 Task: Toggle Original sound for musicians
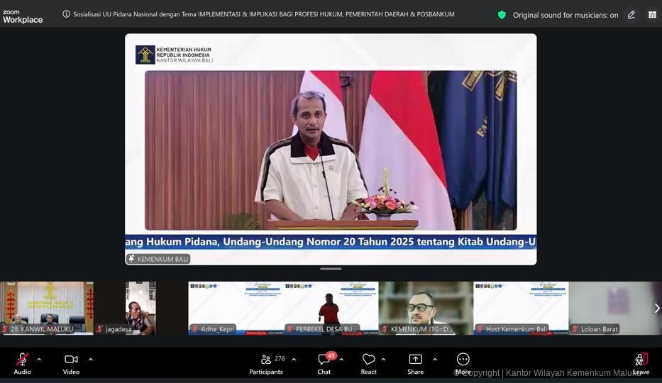click(566, 15)
